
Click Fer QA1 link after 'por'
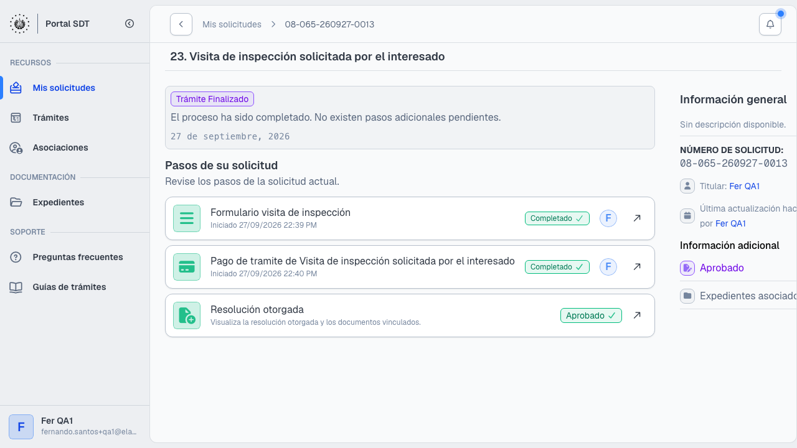click(x=730, y=223)
